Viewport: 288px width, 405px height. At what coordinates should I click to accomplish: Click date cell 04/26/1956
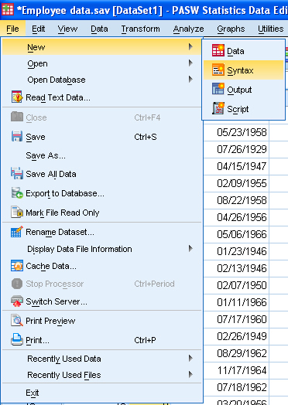pyautogui.click(x=236, y=217)
